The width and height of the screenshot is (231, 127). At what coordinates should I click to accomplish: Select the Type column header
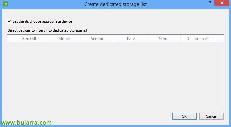pyautogui.click(x=131, y=39)
